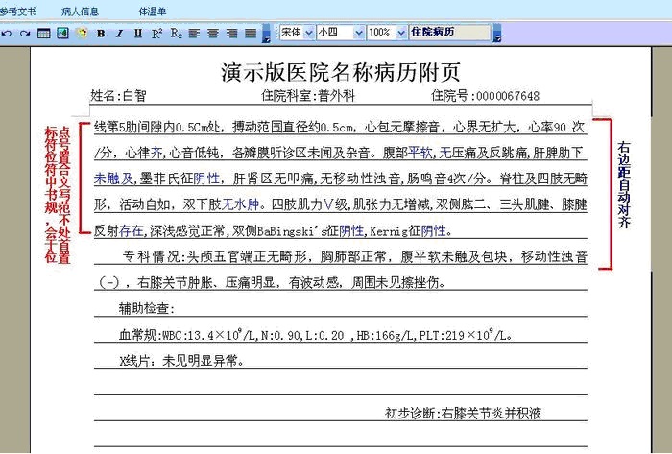The width and height of the screenshot is (672, 454).
Task: Click 初步诊断:右膝关节炎并积液
Action: pos(463,413)
